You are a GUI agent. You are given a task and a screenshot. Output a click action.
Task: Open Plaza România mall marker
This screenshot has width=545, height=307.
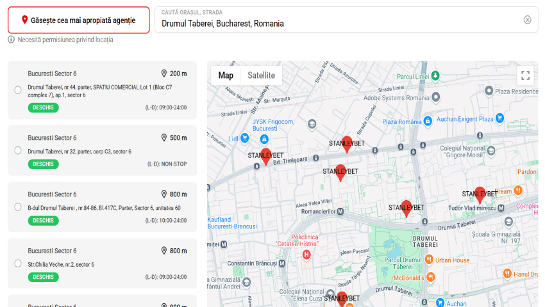tap(428, 121)
